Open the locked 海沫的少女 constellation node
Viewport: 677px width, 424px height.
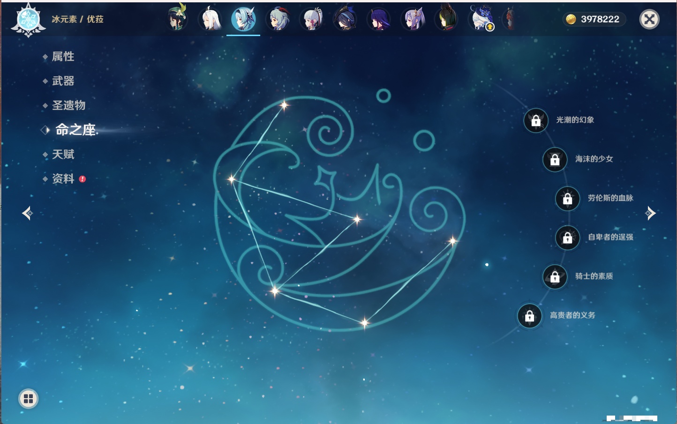[x=555, y=159]
